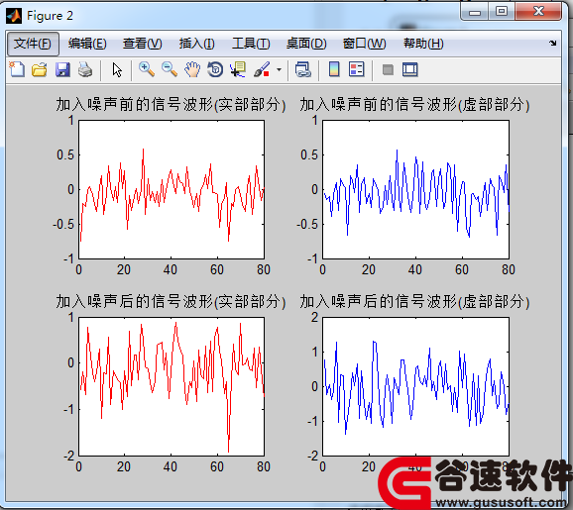Click the top-right blue waveform plot
This screenshot has width=573, height=510.
415,189
